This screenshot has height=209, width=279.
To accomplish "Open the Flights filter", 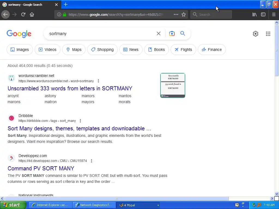I will 183,50.
